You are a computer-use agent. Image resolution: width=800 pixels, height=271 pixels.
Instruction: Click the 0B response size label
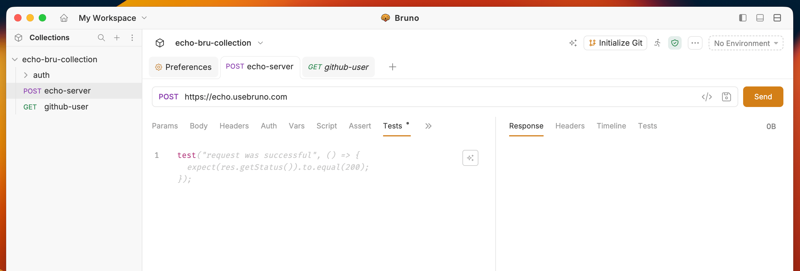coord(771,127)
